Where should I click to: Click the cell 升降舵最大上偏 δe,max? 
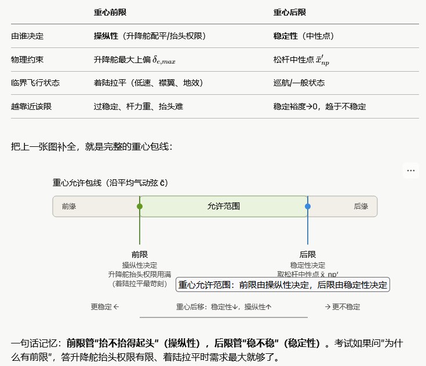(x=134, y=60)
